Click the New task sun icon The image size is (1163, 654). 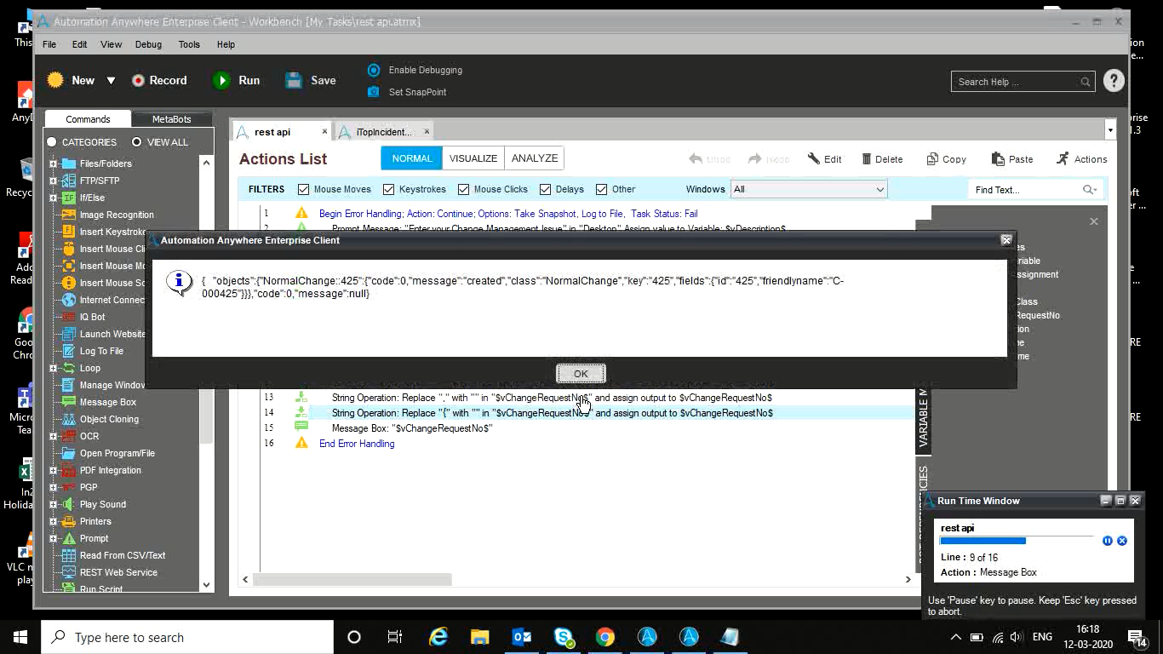(55, 80)
